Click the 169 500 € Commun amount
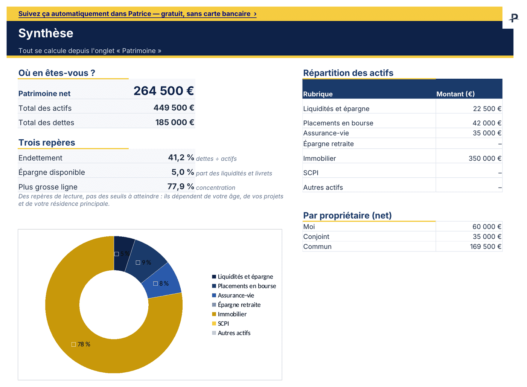 pyautogui.click(x=486, y=247)
